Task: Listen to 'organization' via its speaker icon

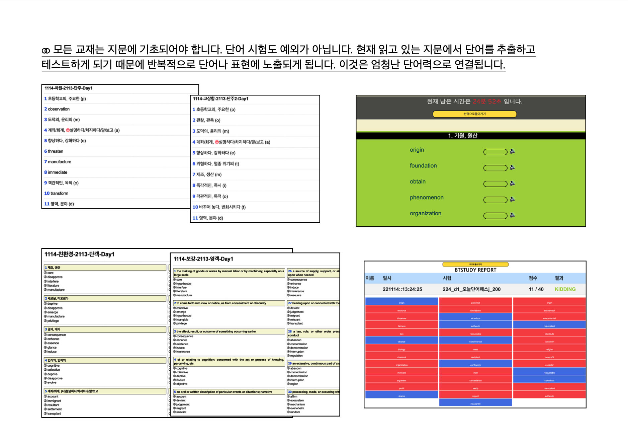Action: point(512,215)
